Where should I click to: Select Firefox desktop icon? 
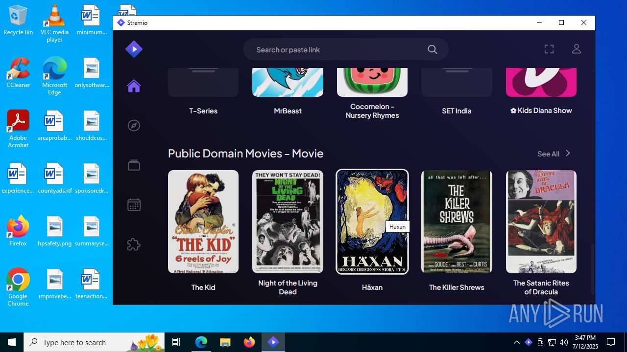point(18,231)
